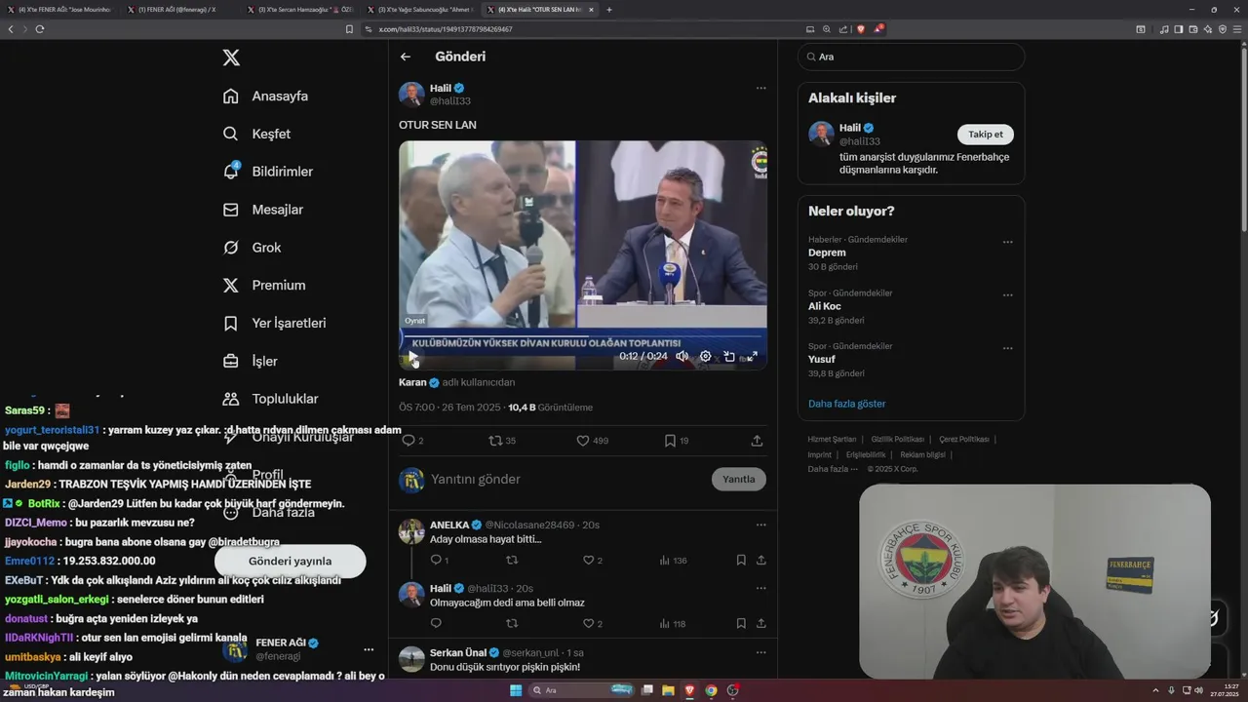Toggle picture-in-picture on video

(728, 357)
